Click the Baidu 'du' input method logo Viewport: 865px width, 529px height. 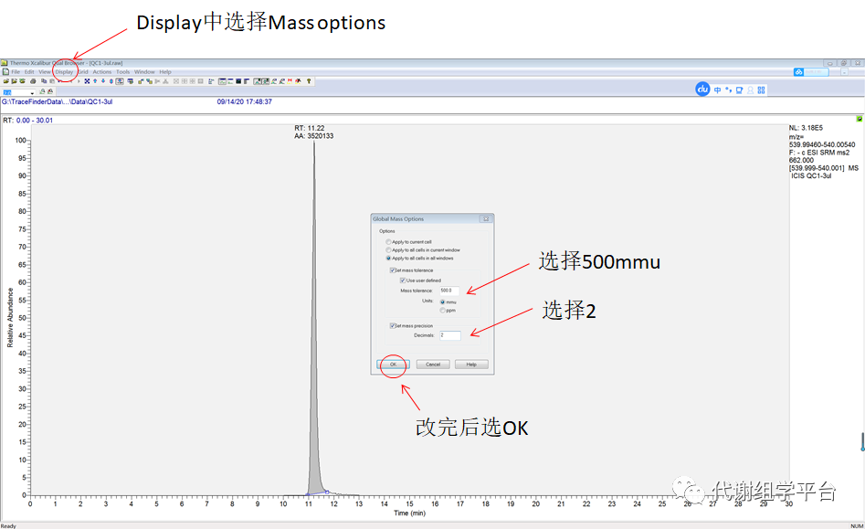(702, 90)
